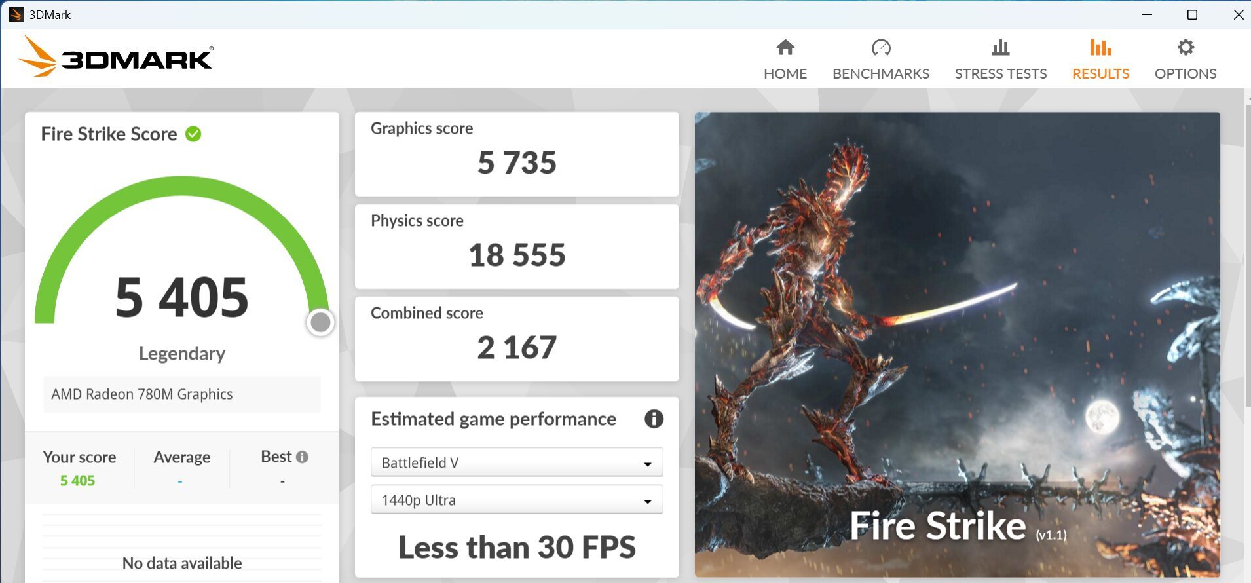Image resolution: width=1251 pixels, height=583 pixels.
Task: Click the 3DMark logo
Action: pos(116,58)
